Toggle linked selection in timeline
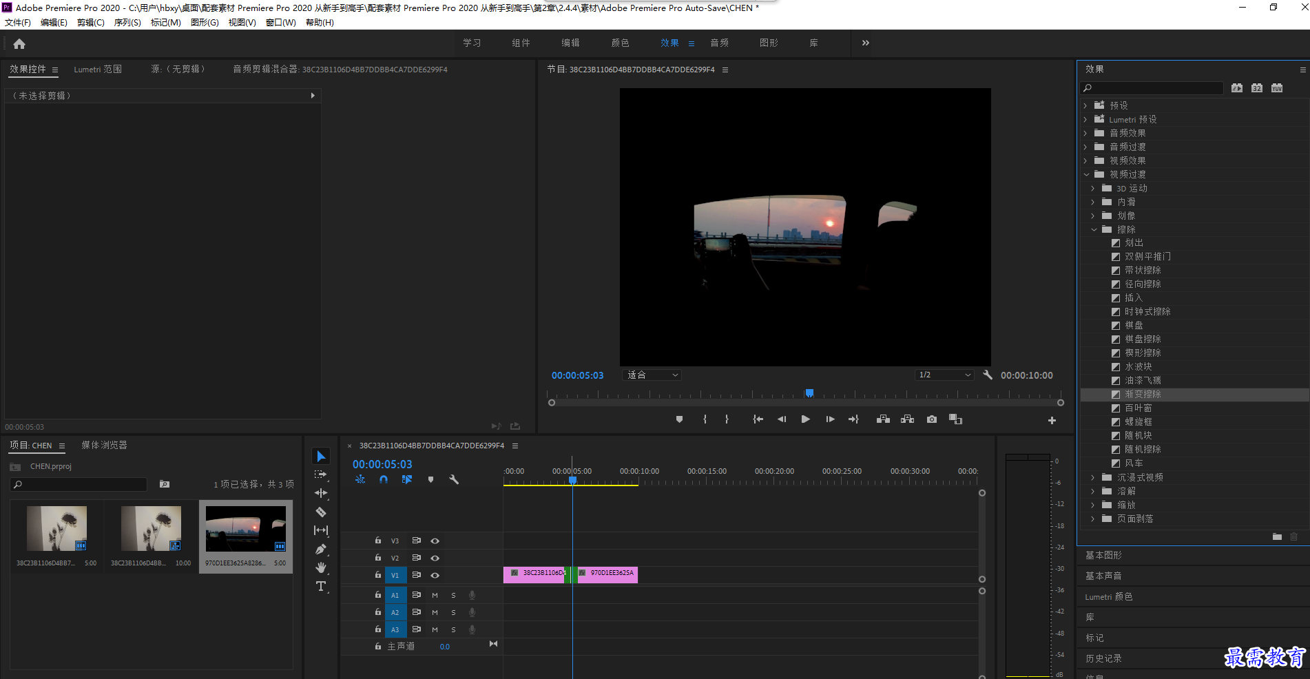The height and width of the screenshot is (679, 1310). (407, 479)
